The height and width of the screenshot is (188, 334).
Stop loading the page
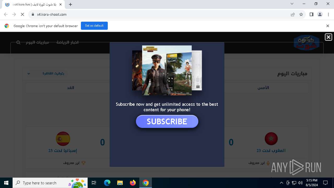[22, 14]
